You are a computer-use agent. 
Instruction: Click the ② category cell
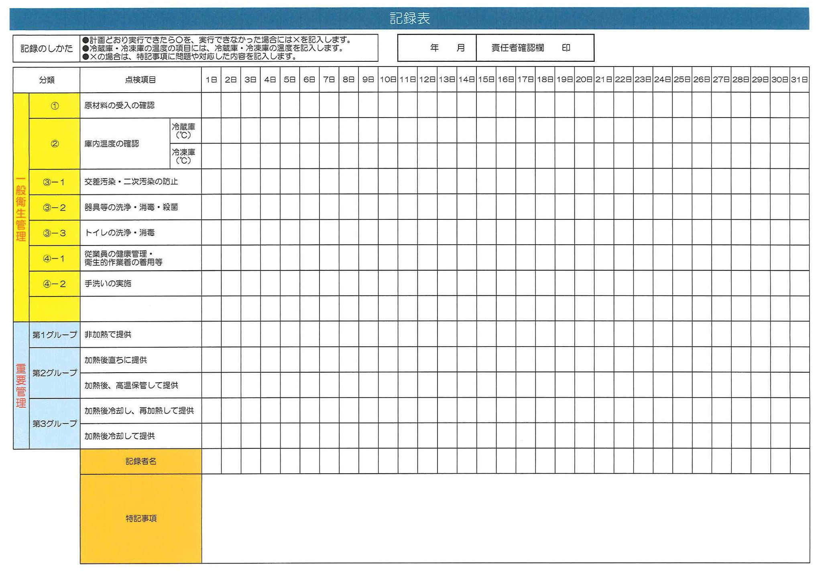[x=55, y=144]
